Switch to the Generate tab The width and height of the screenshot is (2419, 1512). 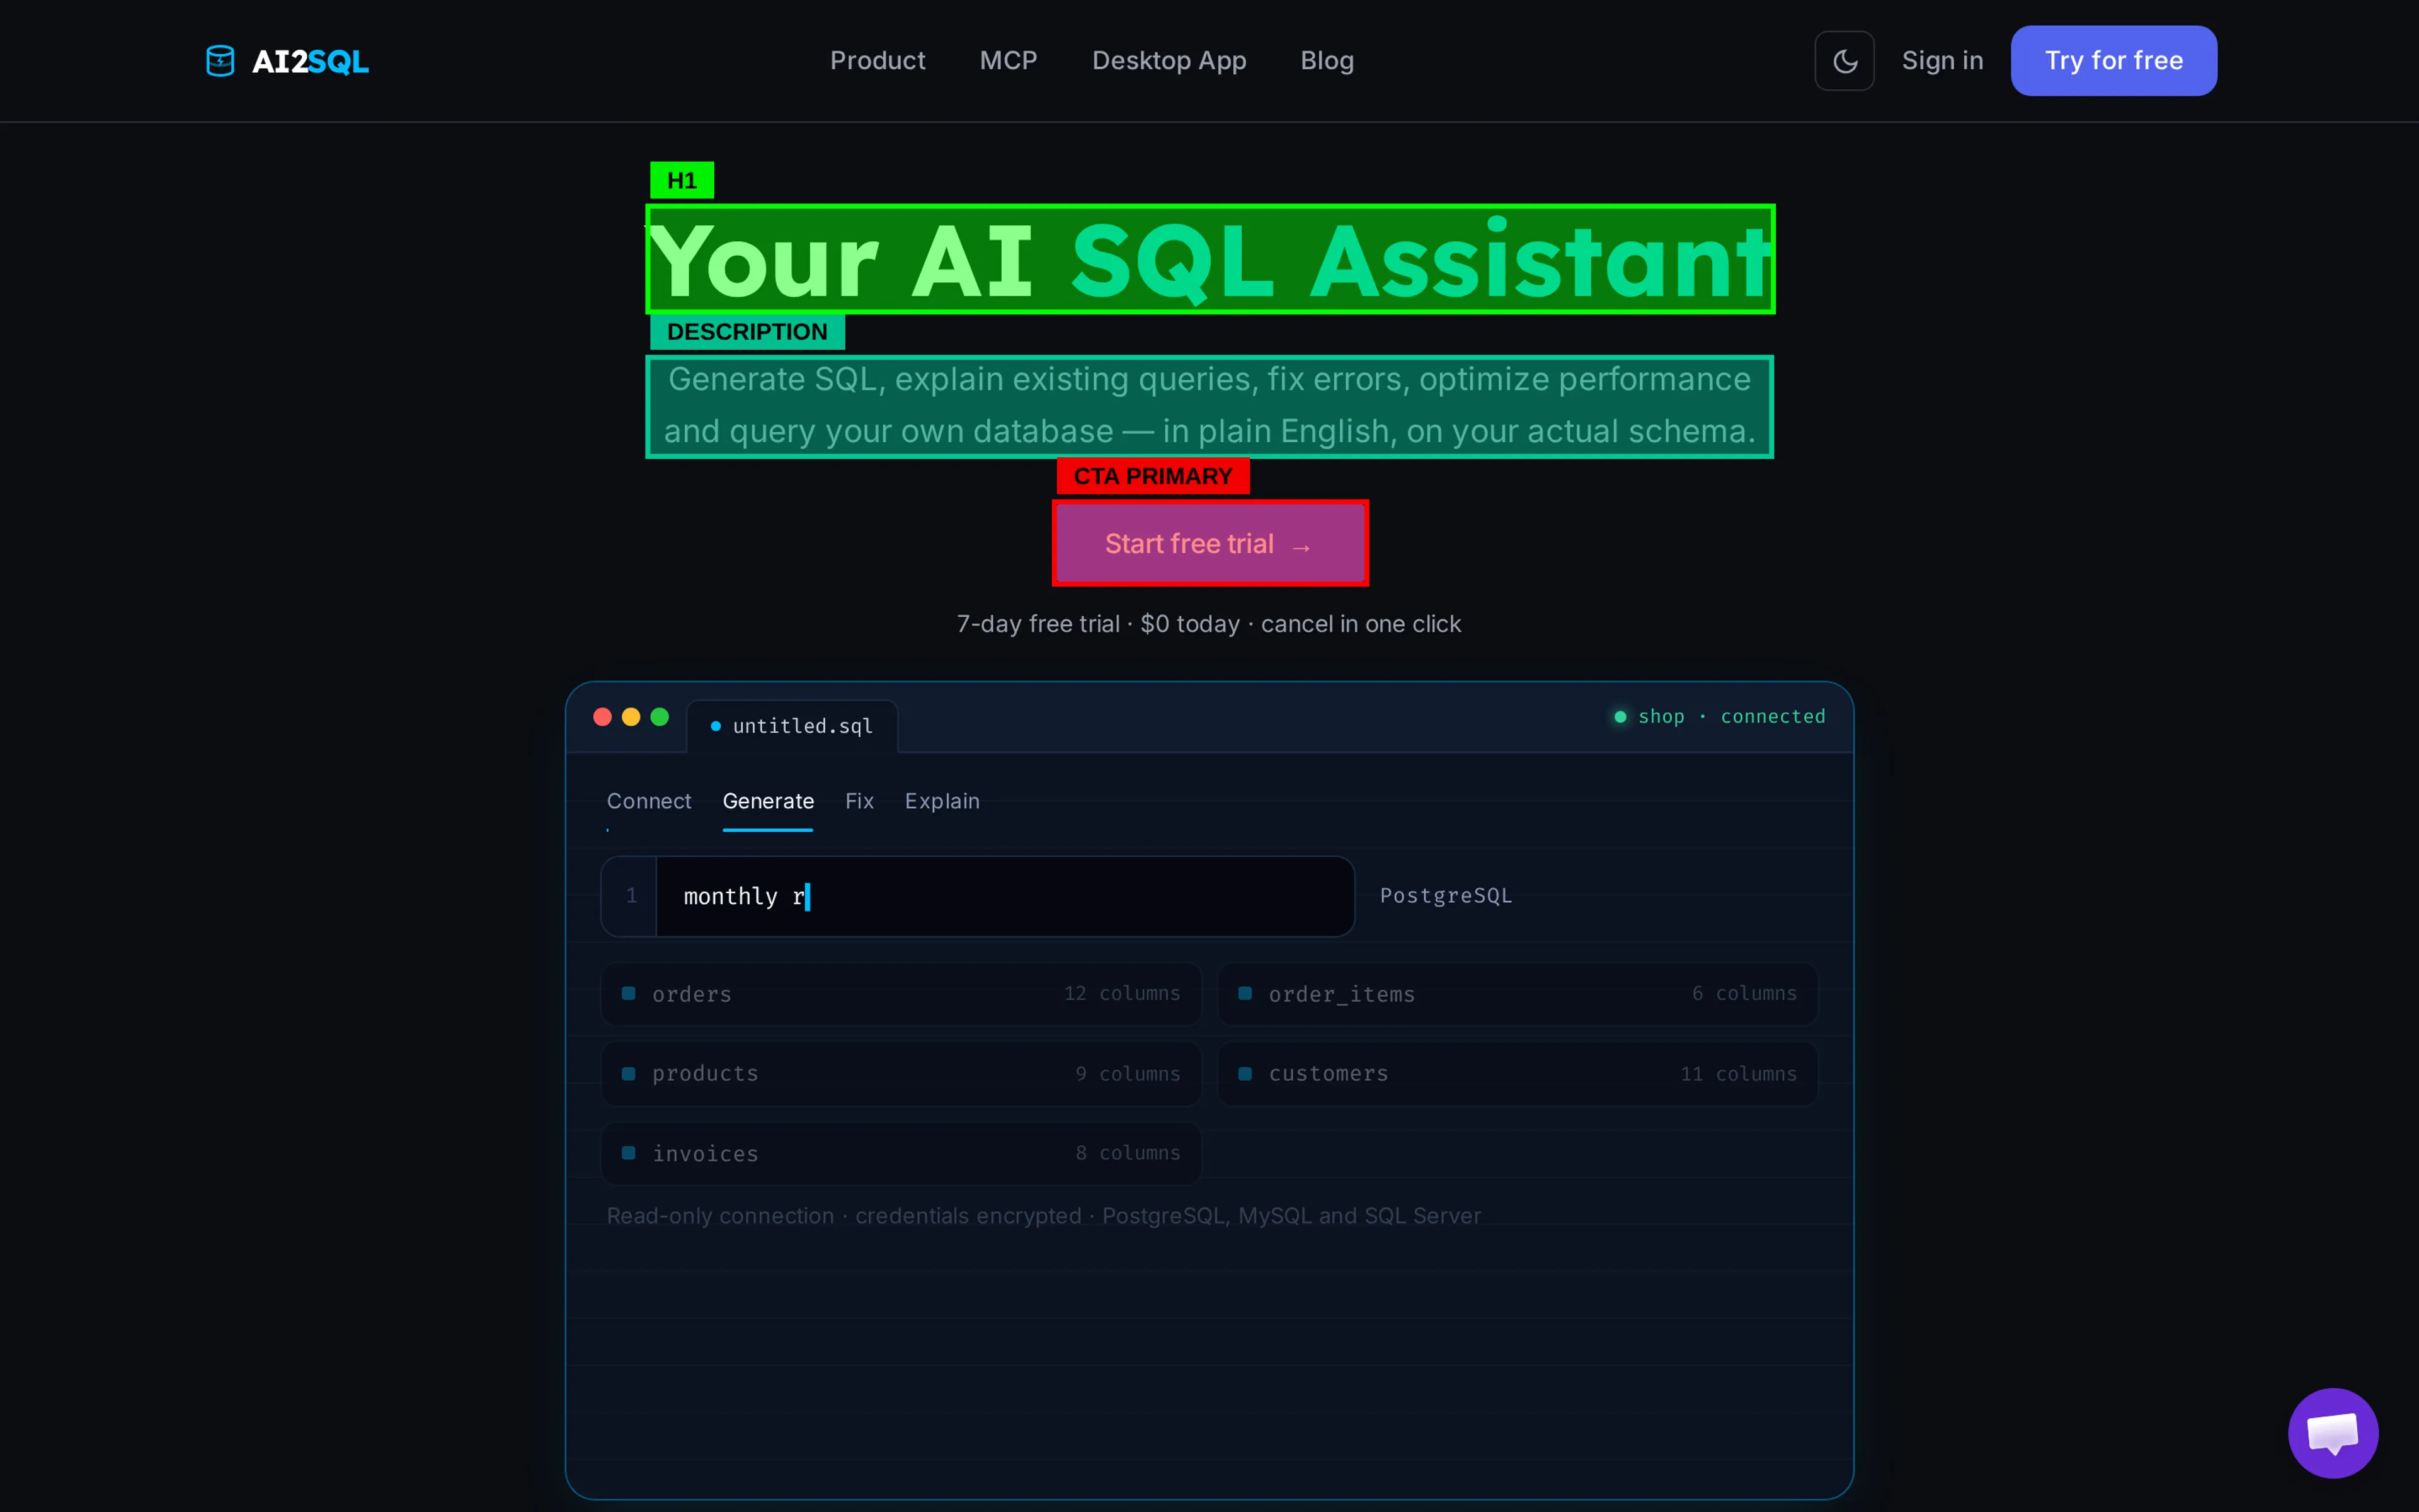coord(768,801)
